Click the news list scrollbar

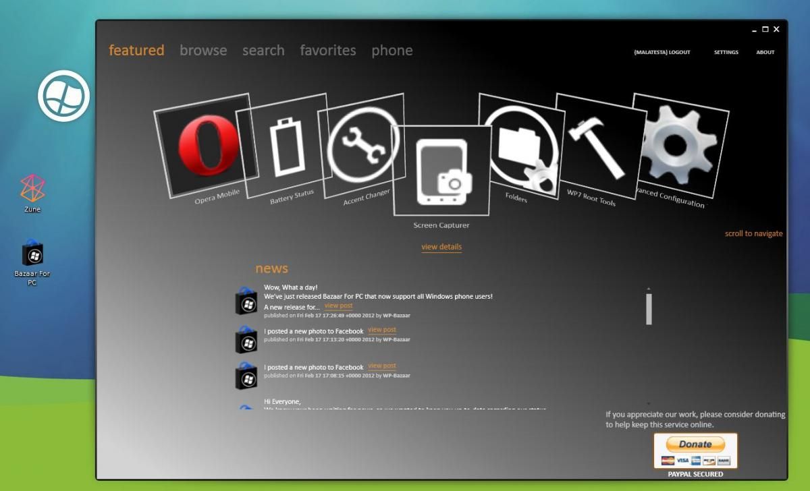649,307
